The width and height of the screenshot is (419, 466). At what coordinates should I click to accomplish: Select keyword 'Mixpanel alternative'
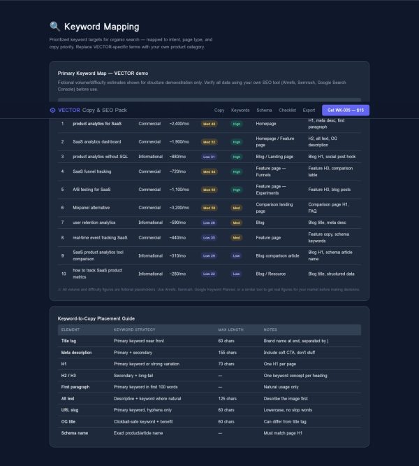(x=91, y=208)
